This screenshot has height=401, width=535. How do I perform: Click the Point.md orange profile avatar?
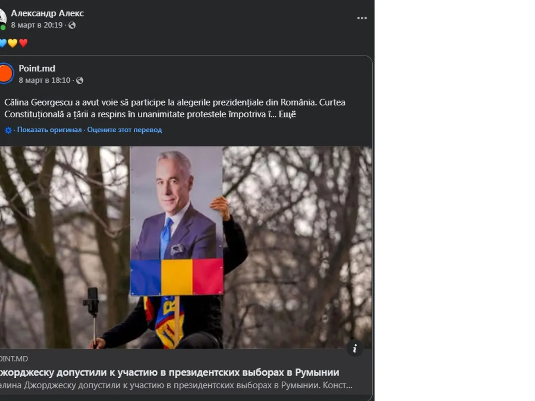[x=5, y=74]
